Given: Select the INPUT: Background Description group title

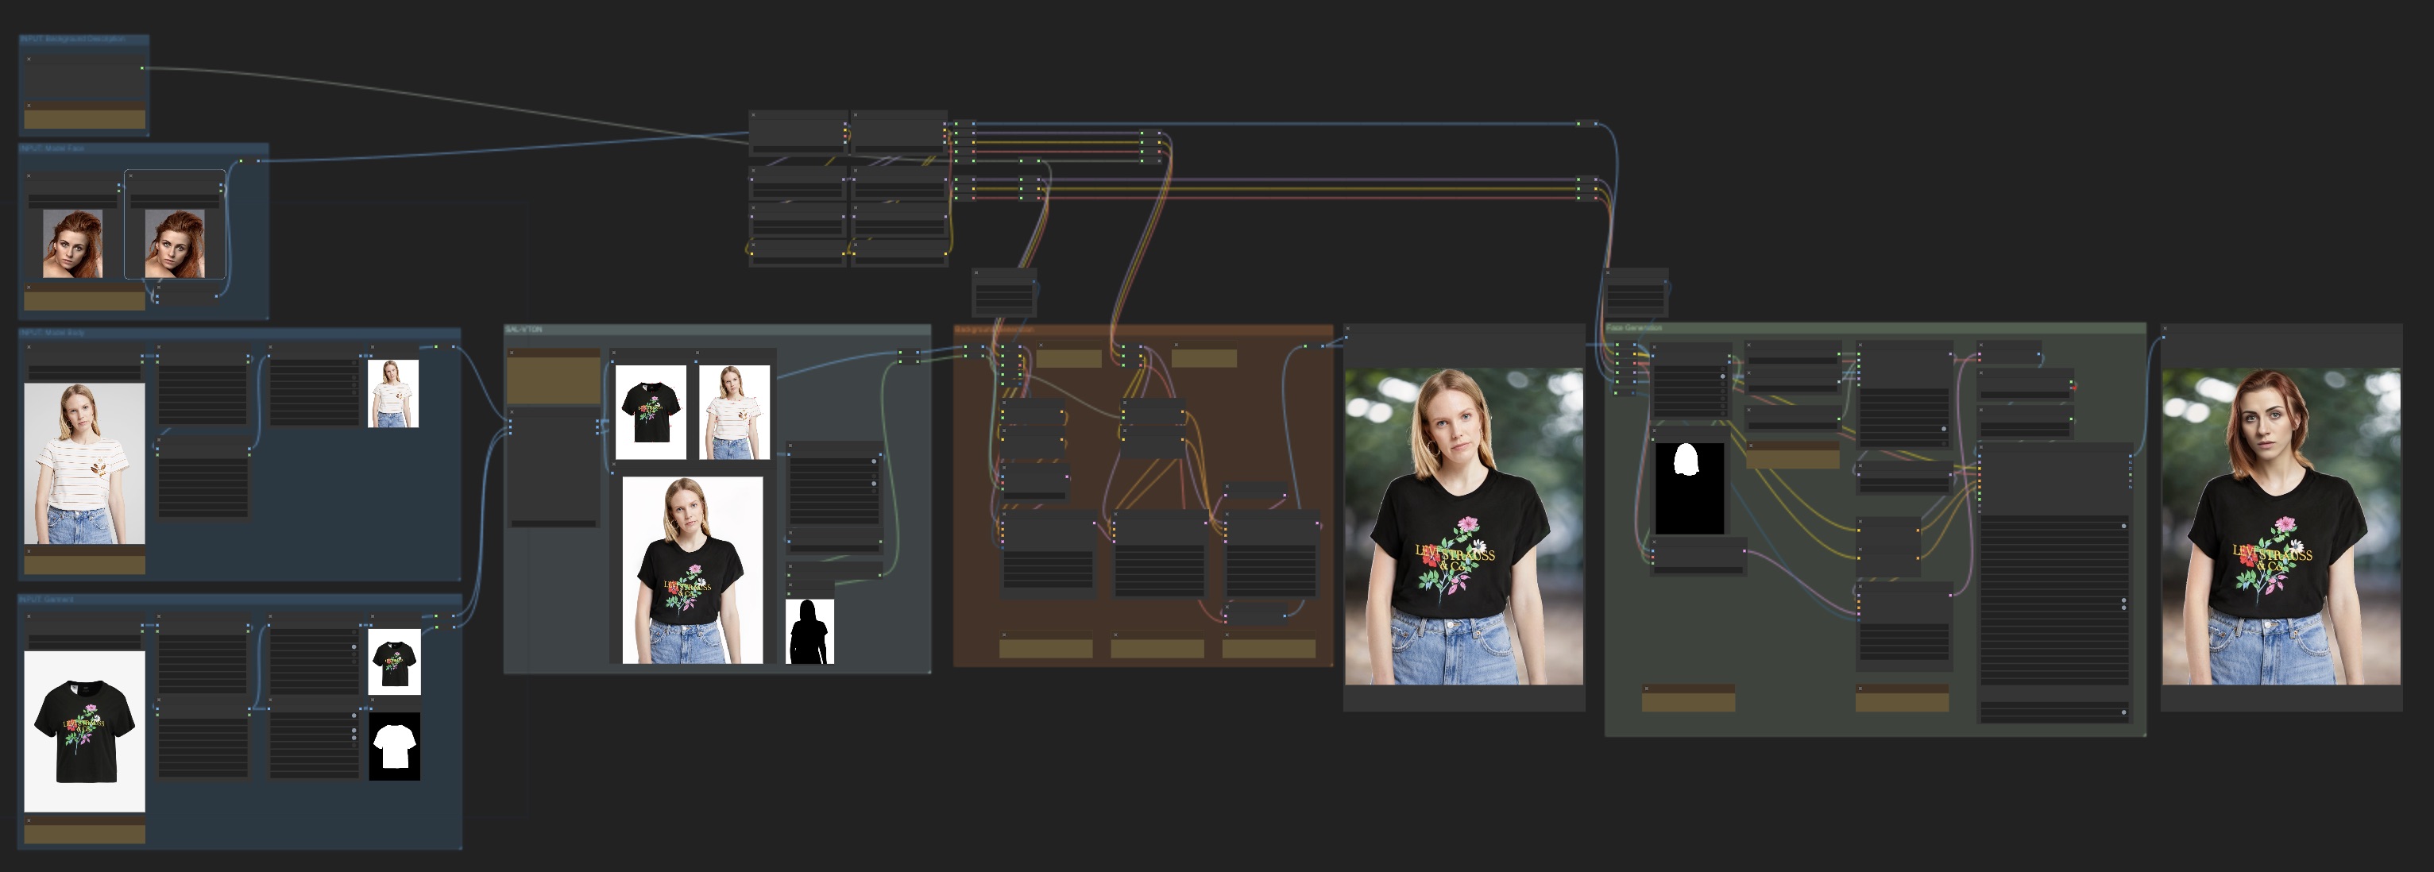Looking at the screenshot, I should click(x=73, y=39).
